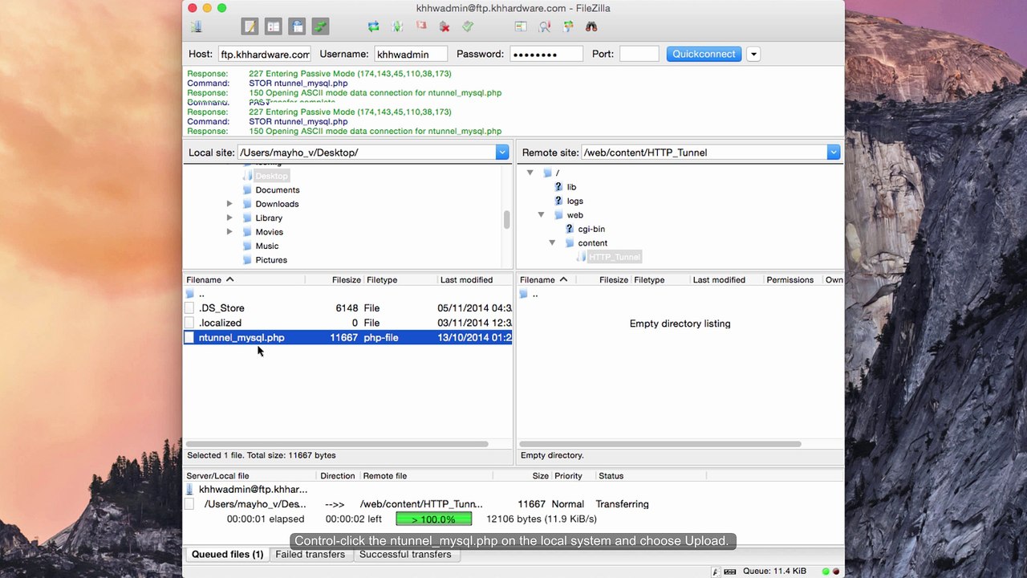This screenshot has height=578, width=1027.
Task: Select the lib folder in remote tree
Action: click(571, 187)
